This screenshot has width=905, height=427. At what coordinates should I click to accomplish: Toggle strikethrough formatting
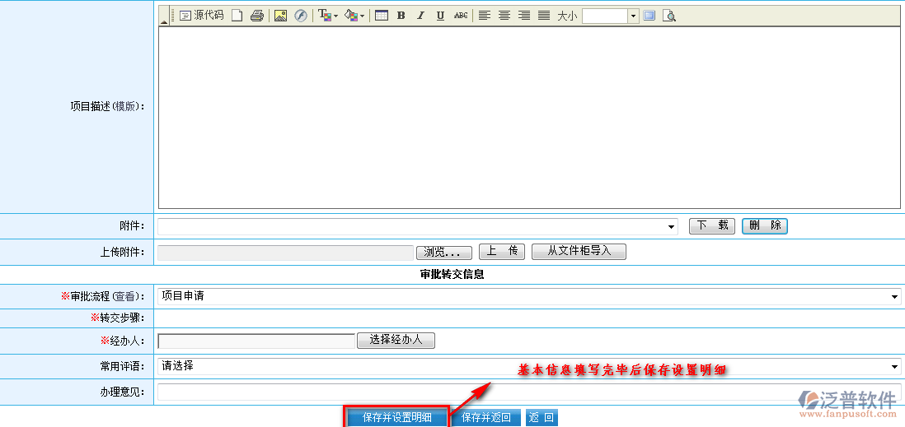461,16
